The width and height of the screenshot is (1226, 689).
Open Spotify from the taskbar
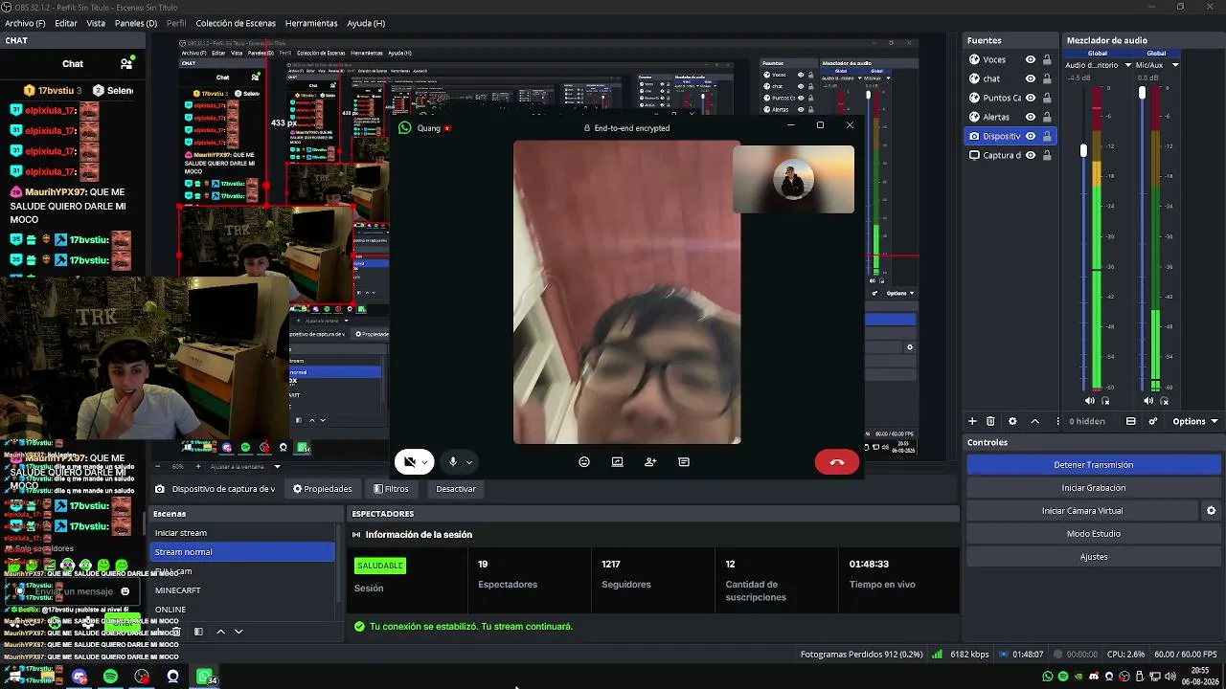110,678
